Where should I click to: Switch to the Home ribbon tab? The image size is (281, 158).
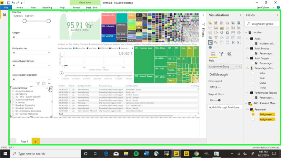(x=20, y=8)
